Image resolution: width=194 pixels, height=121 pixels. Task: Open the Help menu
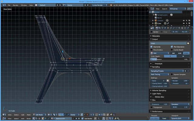pyautogui.click(x=31, y=5)
